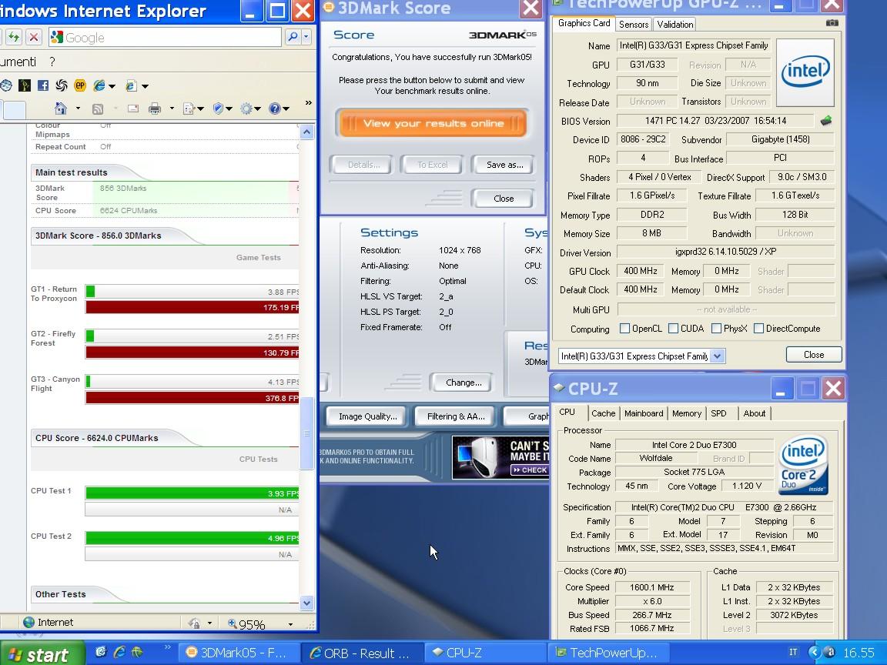Expand the quick launch overflow chevron
The image size is (887, 665).
click(x=167, y=647)
